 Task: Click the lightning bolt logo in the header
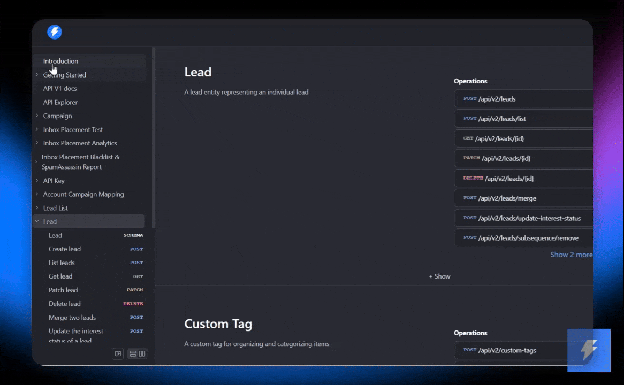click(x=55, y=32)
